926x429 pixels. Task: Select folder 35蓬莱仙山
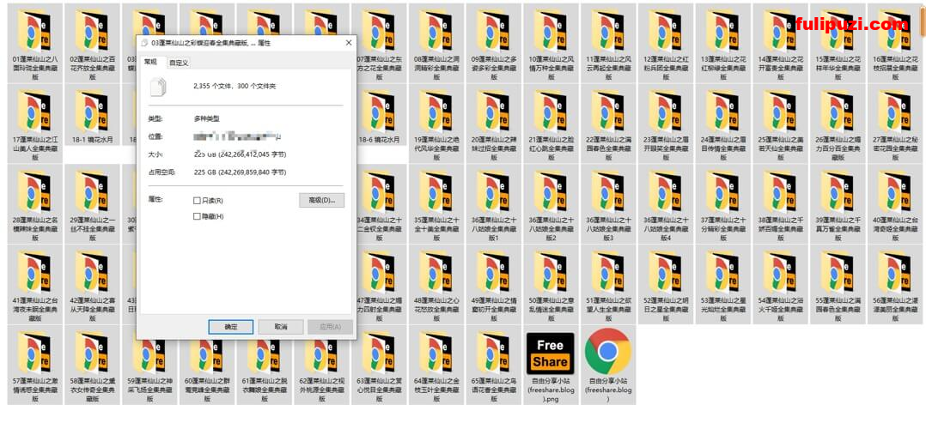pyautogui.click(x=436, y=203)
